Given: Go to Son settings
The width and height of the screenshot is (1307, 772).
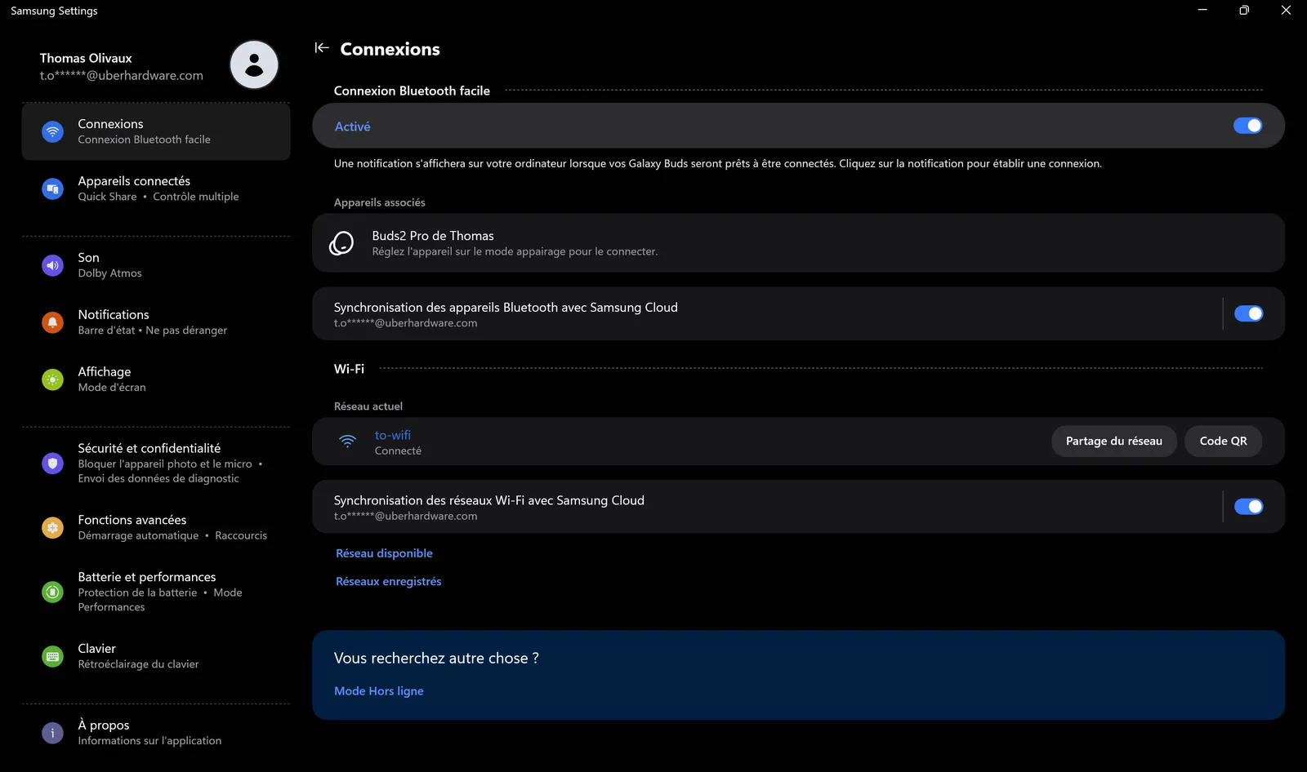Looking at the screenshot, I should pos(156,265).
